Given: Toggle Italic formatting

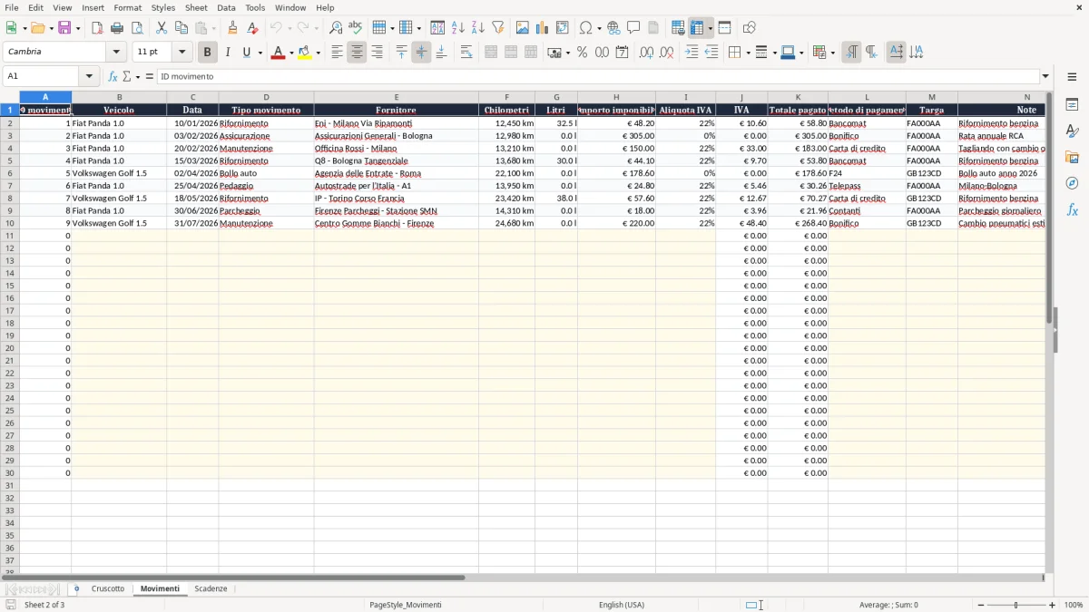Looking at the screenshot, I should point(228,53).
